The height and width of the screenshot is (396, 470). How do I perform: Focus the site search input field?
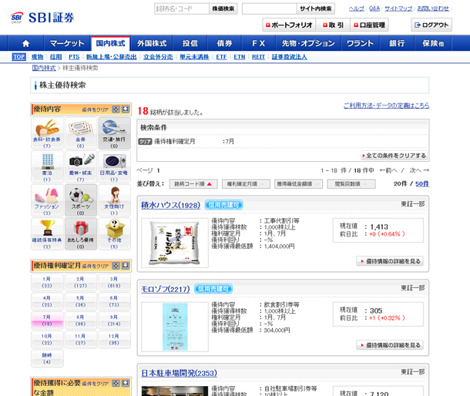pyautogui.click(x=269, y=8)
